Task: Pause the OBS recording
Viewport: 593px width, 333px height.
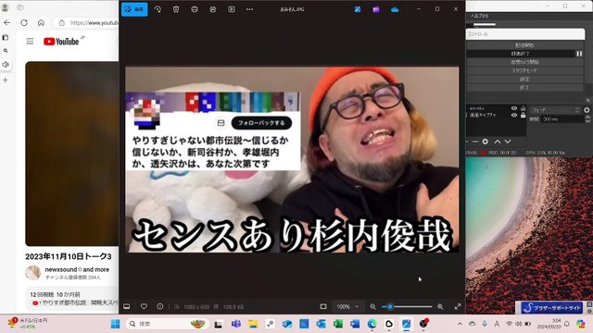Action: click(x=579, y=54)
